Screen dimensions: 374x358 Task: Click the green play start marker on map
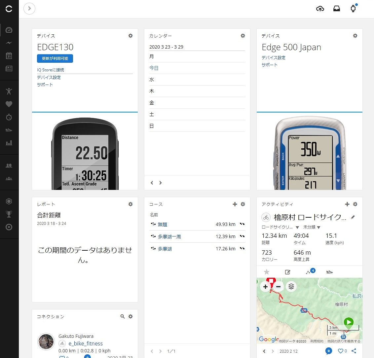tap(349, 323)
